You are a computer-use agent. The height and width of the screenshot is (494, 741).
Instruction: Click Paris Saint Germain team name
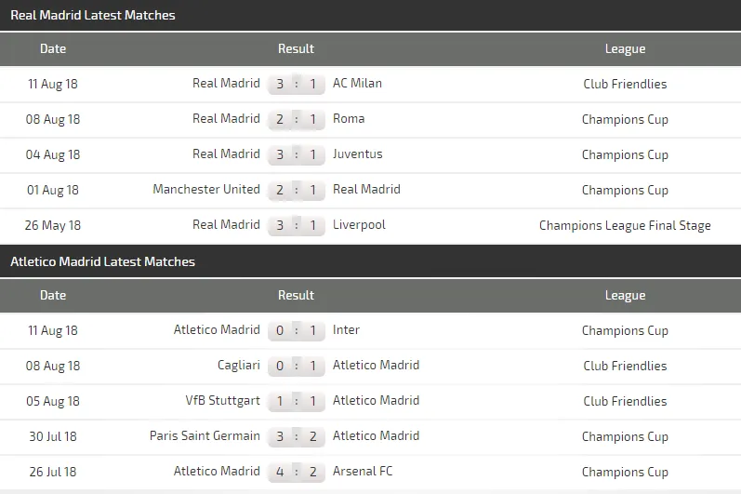(x=205, y=435)
